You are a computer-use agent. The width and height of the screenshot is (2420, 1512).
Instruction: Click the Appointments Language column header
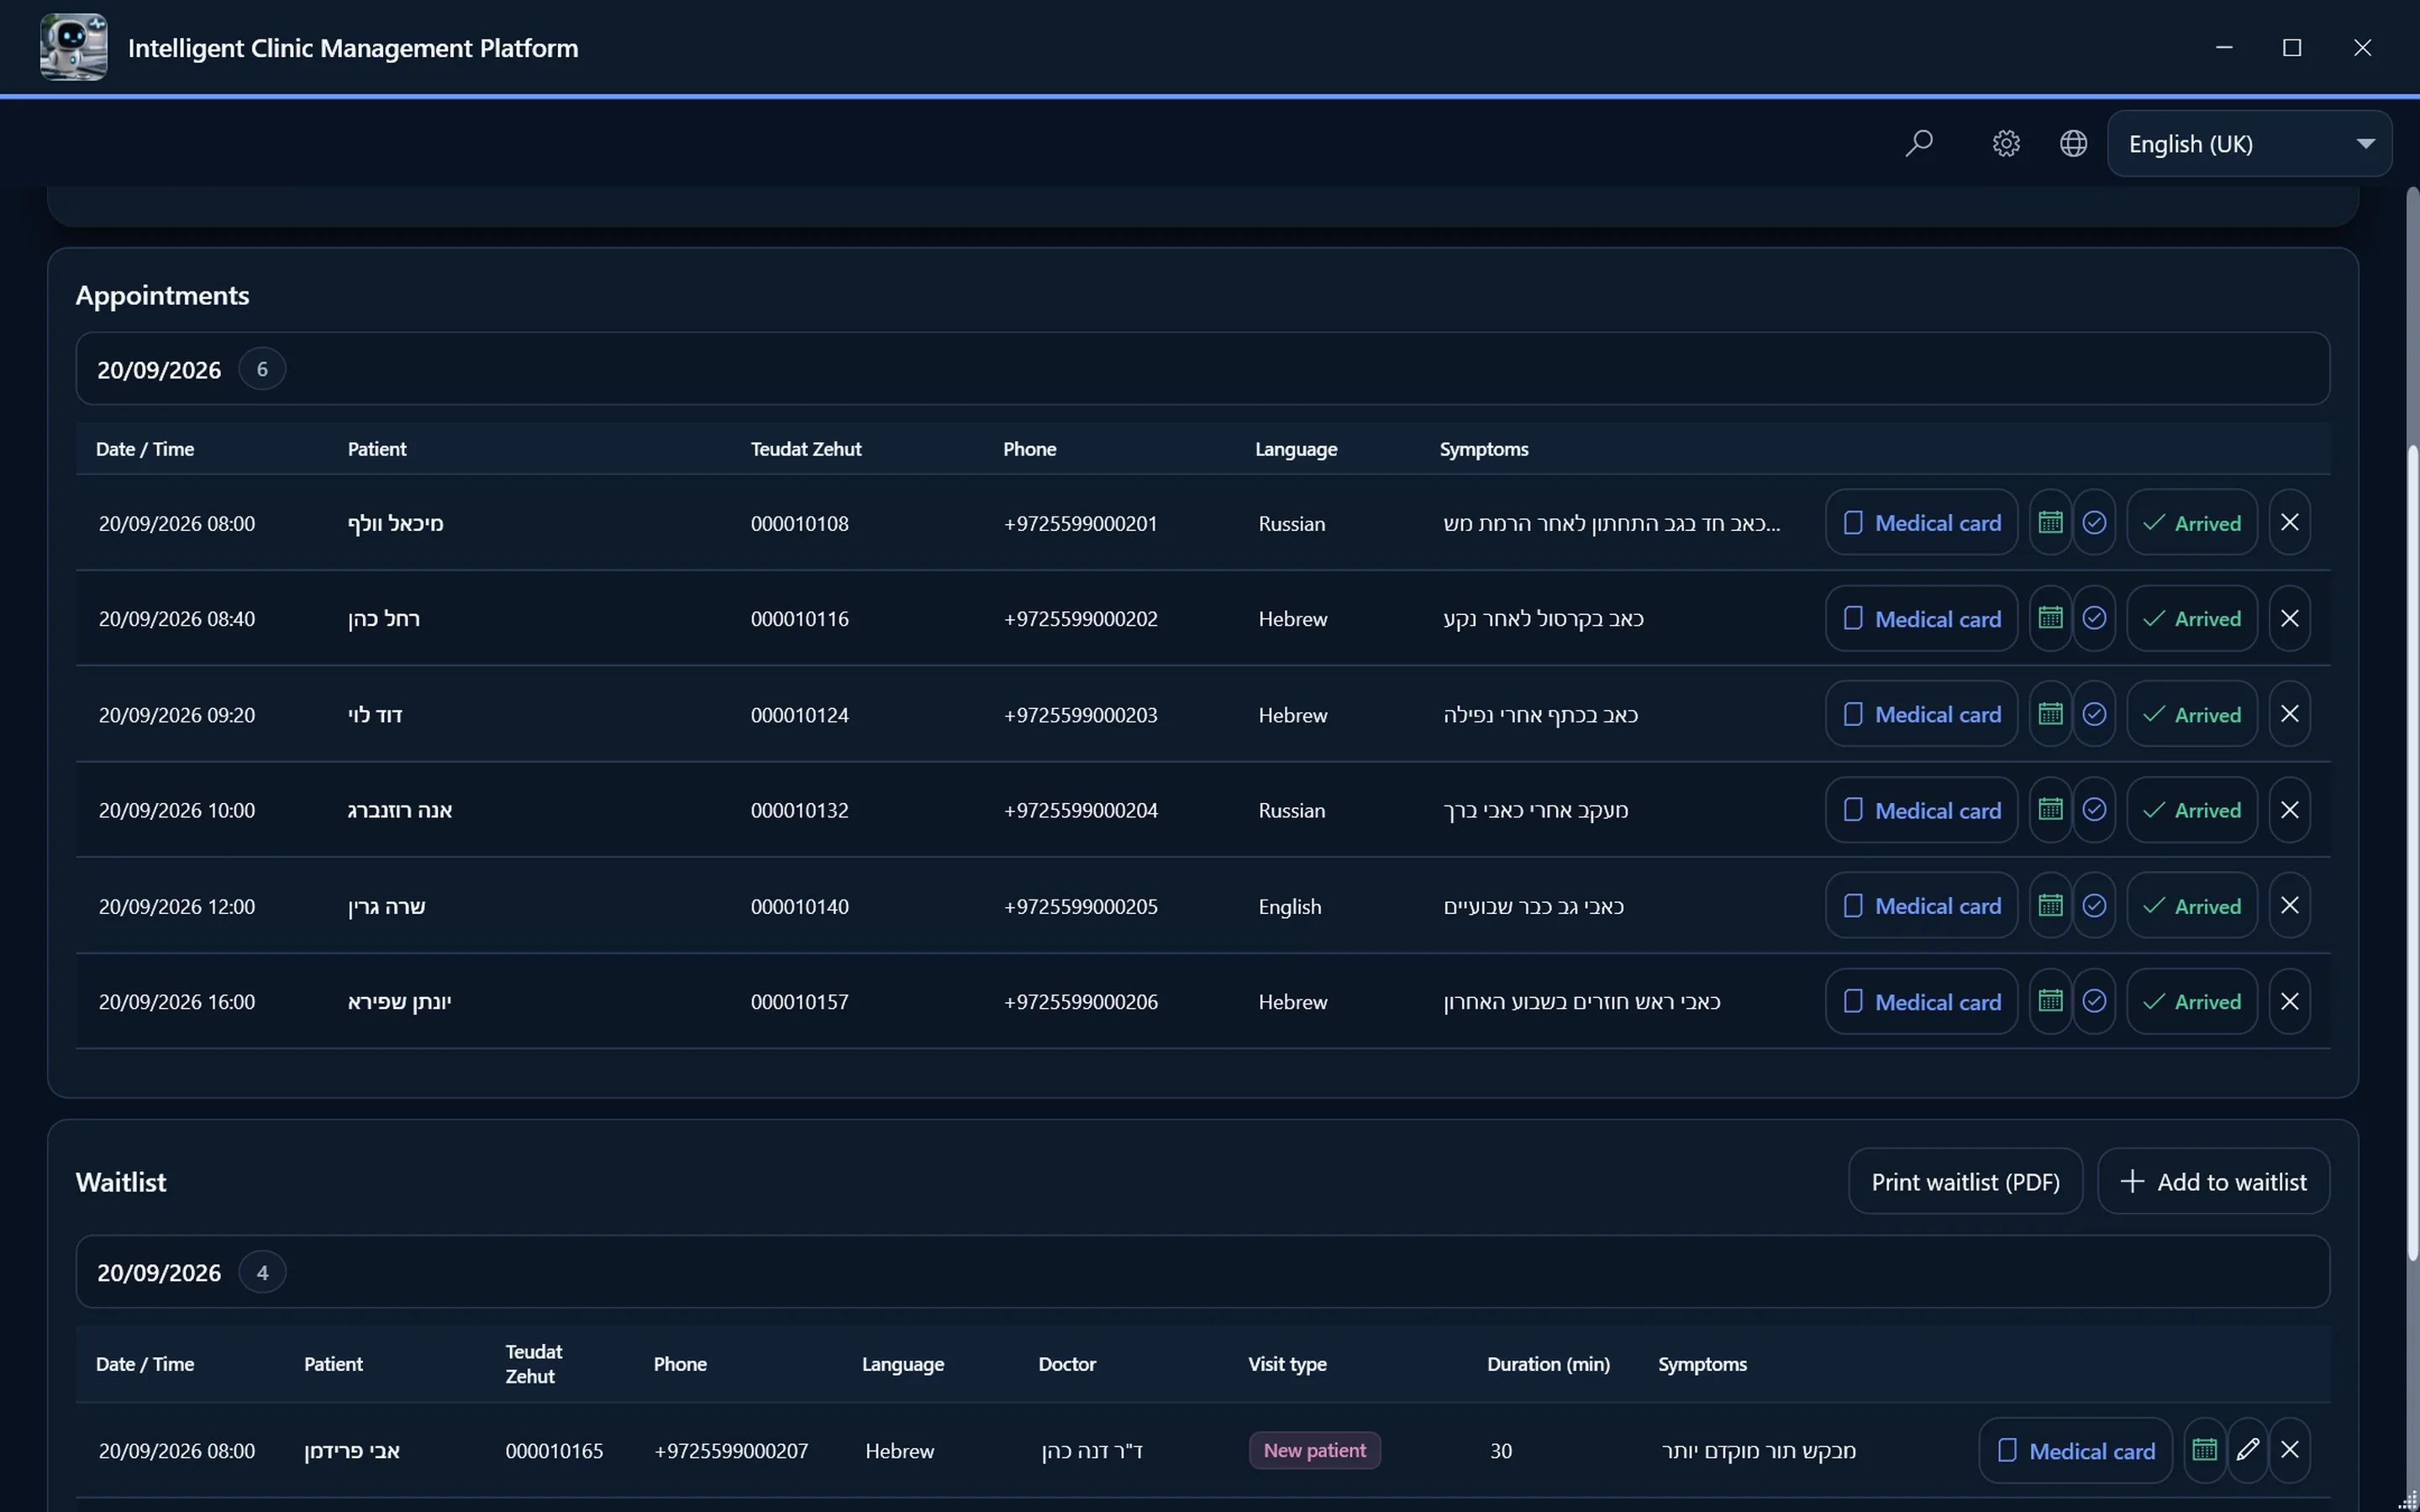point(1296,449)
